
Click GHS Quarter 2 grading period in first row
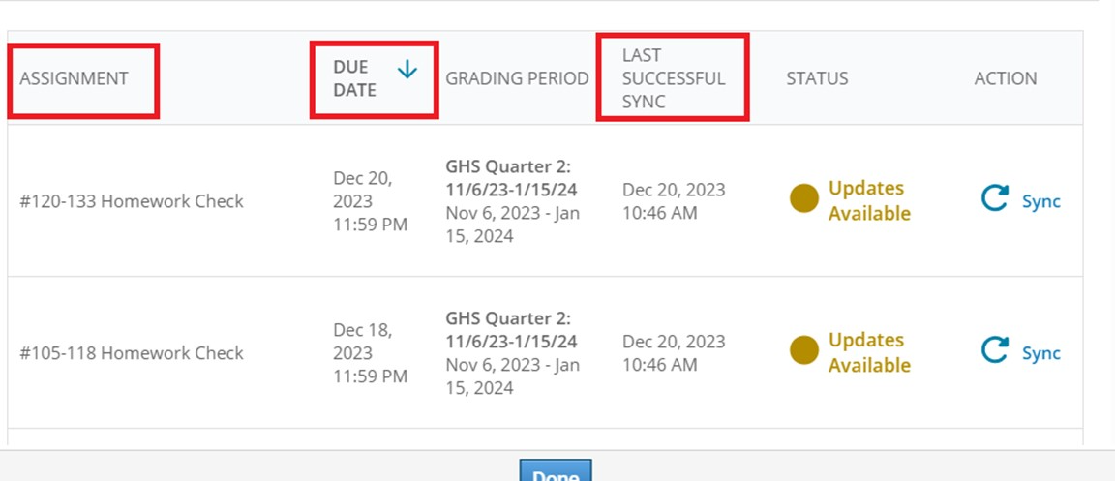pos(511,177)
